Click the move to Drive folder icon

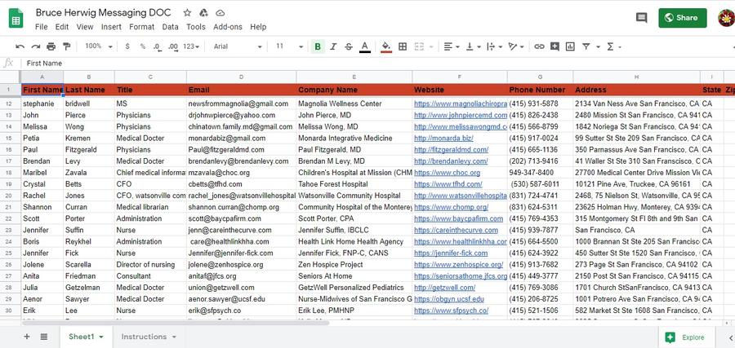pos(203,12)
